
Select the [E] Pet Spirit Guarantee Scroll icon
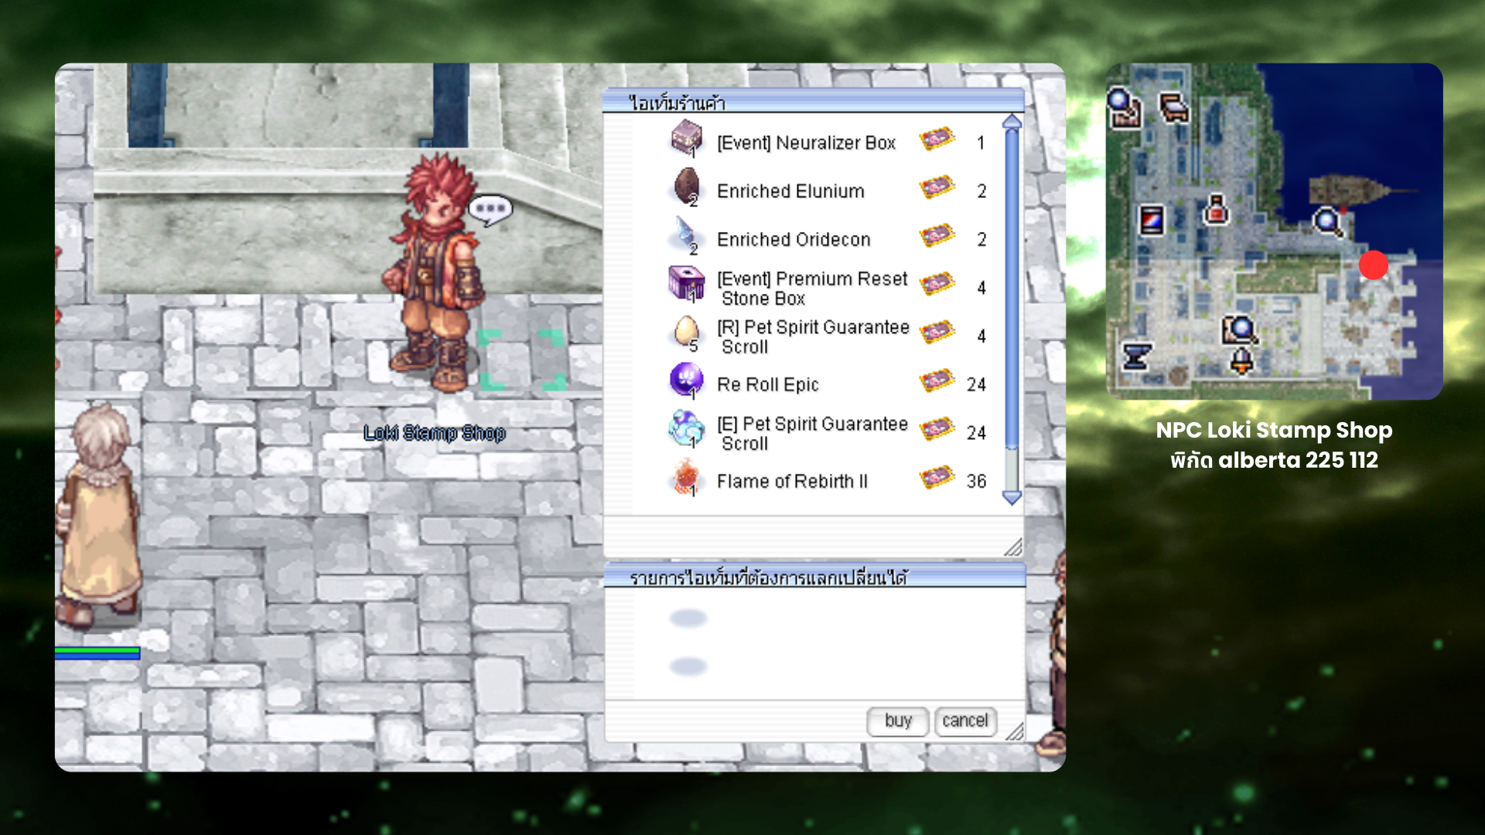[x=686, y=429]
